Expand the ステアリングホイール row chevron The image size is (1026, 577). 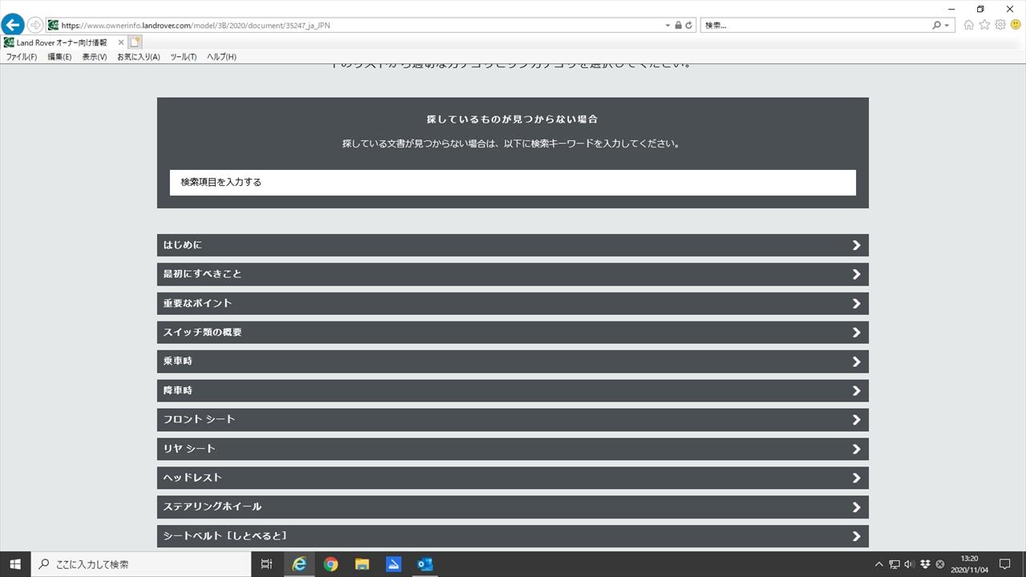(x=856, y=507)
